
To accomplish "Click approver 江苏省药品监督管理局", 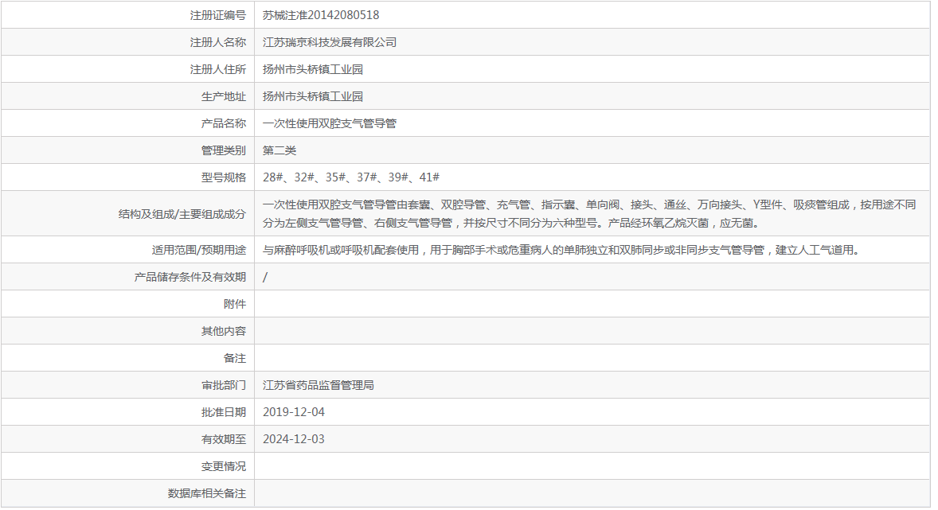I will pos(319,385).
